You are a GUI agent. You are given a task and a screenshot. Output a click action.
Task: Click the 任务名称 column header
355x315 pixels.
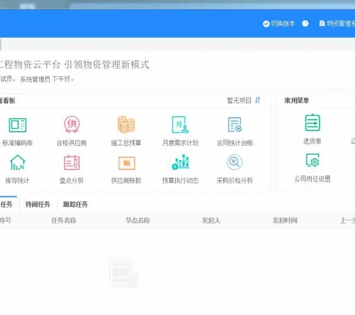64,220
